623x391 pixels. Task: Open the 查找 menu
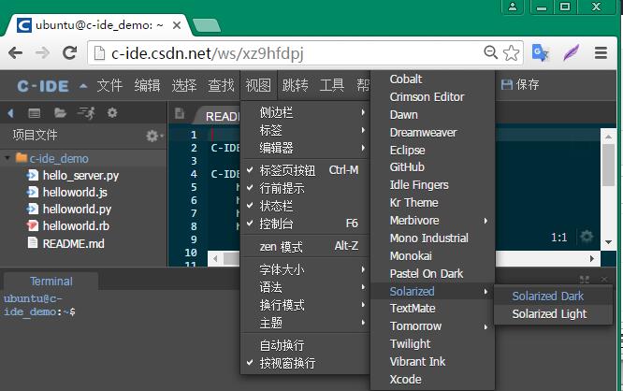222,85
